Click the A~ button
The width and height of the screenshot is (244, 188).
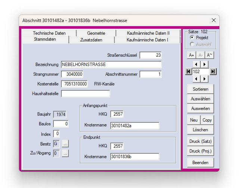pyautogui.click(x=210, y=55)
